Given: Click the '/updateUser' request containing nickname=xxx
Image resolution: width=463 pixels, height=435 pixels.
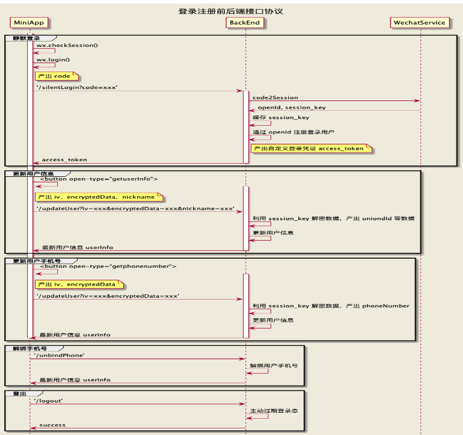Looking at the screenshot, I should click(x=135, y=209).
